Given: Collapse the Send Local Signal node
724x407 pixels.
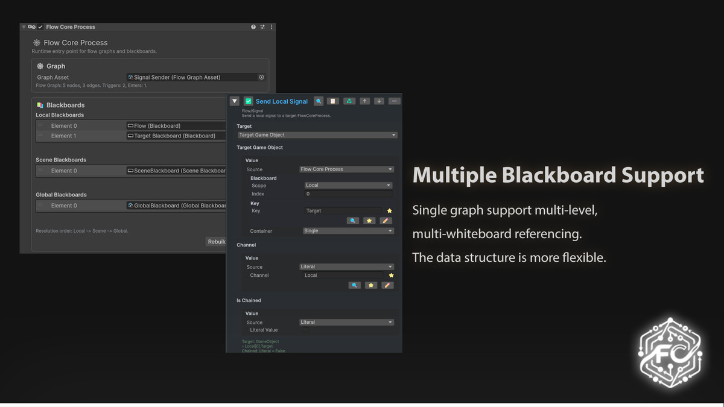Looking at the screenshot, I should tap(235, 101).
